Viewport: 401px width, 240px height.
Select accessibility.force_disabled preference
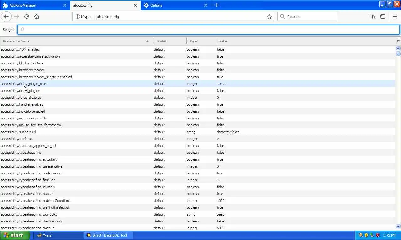tap(198, 97)
